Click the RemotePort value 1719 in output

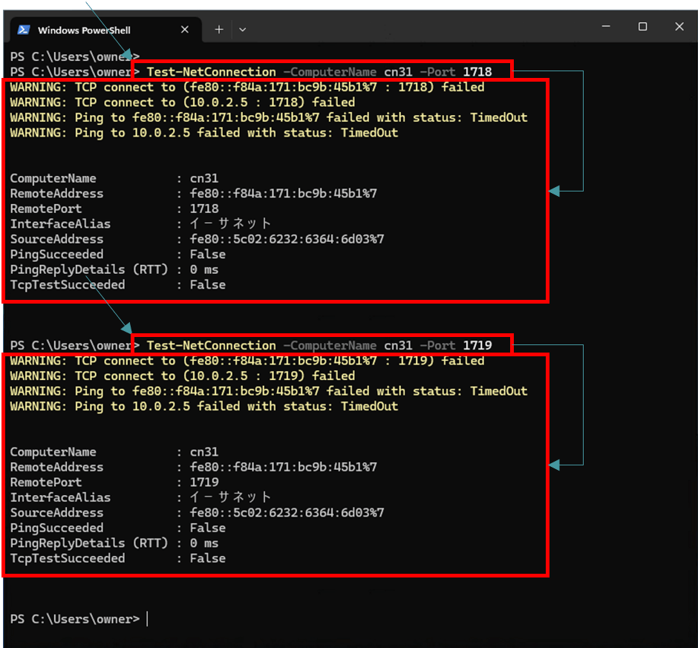point(204,482)
